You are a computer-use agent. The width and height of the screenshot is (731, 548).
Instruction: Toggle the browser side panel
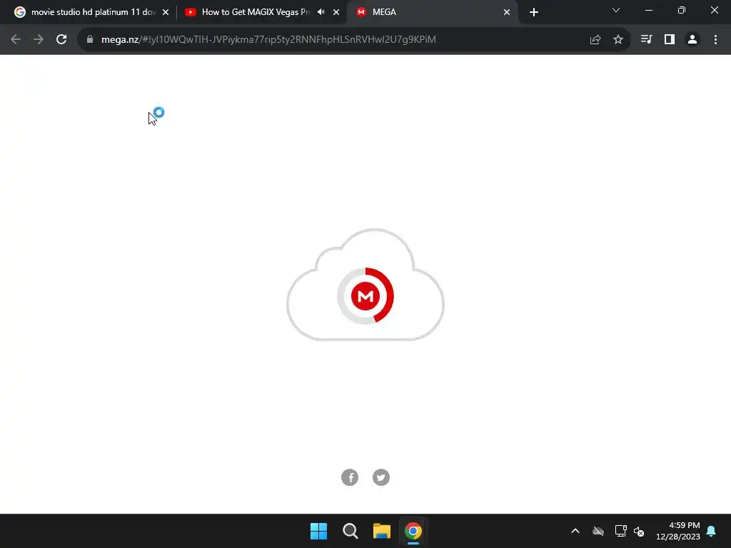(x=670, y=40)
